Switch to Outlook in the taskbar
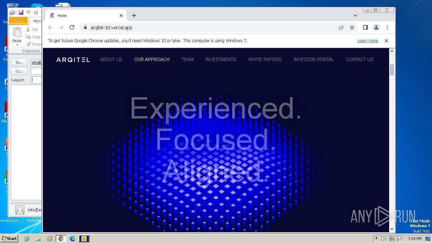 84,239
